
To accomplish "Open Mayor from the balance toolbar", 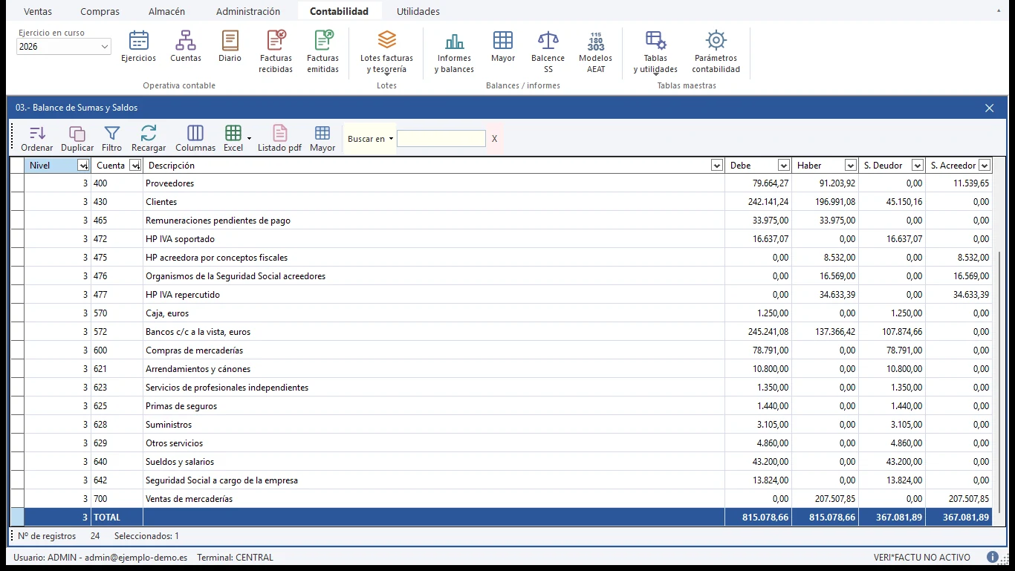I will click(322, 139).
